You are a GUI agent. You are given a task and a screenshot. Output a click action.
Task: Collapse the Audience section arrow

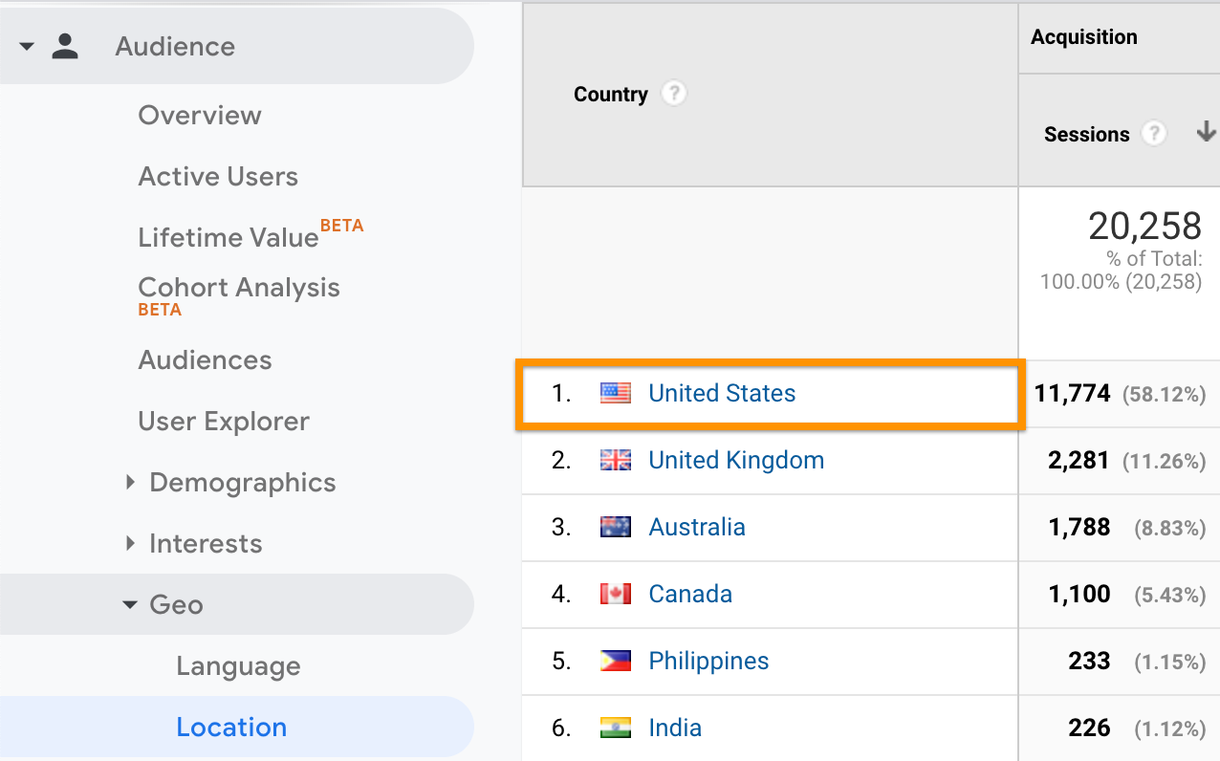click(27, 47)
